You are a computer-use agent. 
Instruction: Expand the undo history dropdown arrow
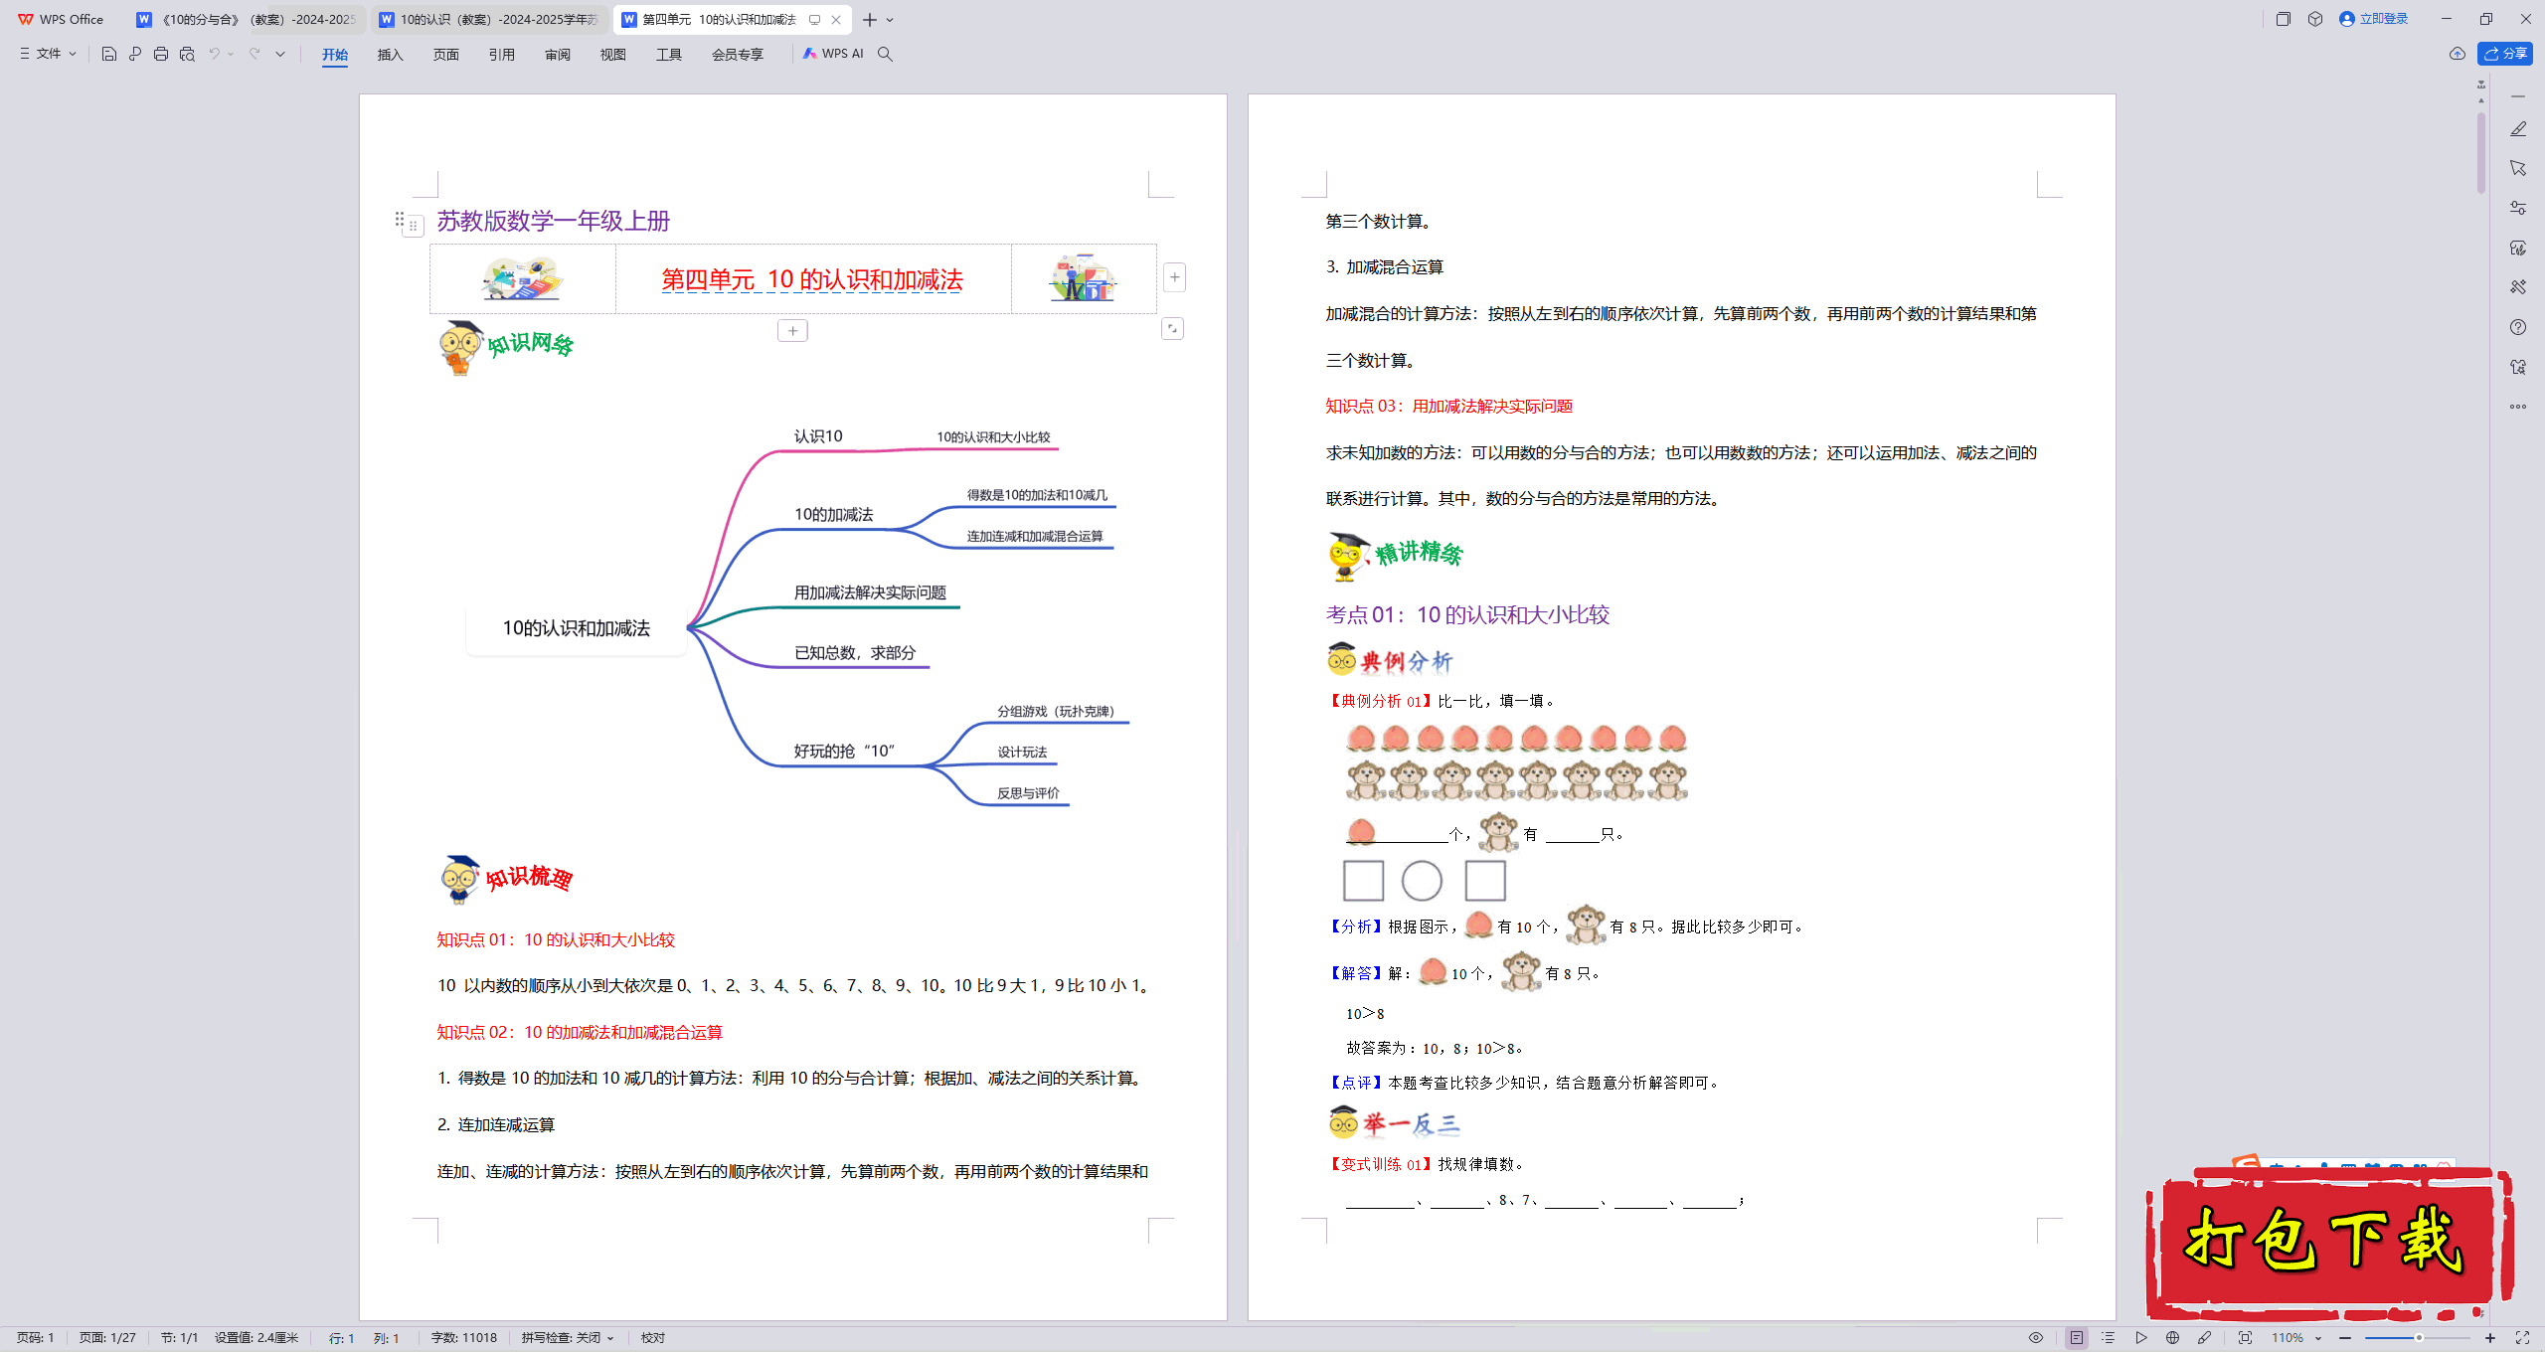(231, 54)
